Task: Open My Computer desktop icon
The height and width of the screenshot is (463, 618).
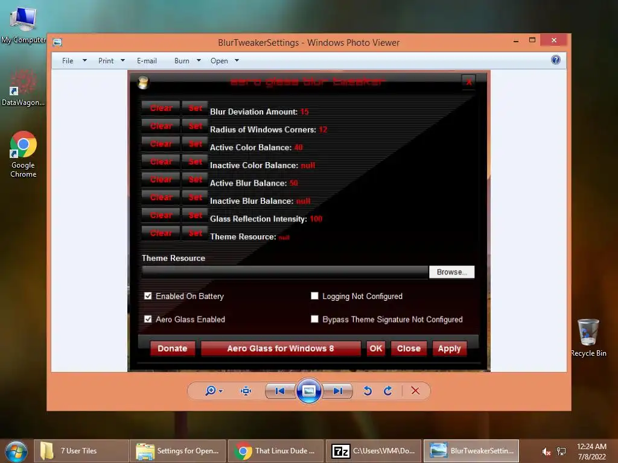Action: 24,24
